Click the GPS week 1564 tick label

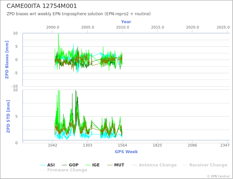pyautogui.click(x=122, y=145)
